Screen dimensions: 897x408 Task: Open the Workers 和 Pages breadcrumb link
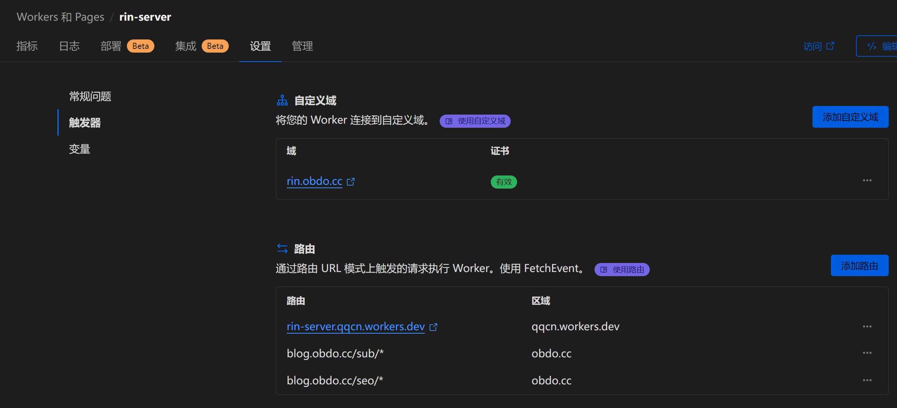tap(60, 17)
